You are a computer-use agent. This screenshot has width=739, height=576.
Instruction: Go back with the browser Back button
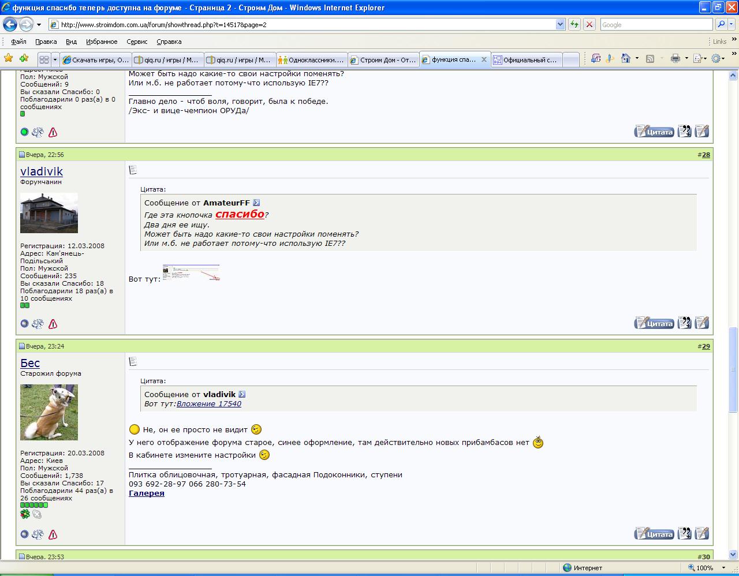[10, 24]
